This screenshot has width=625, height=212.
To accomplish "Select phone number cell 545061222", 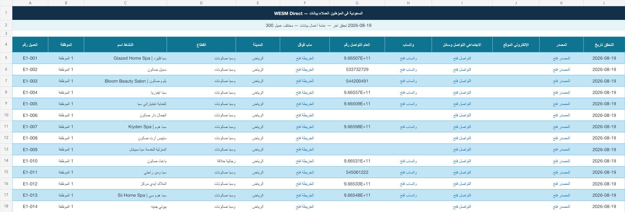I will tap(357, 172).
